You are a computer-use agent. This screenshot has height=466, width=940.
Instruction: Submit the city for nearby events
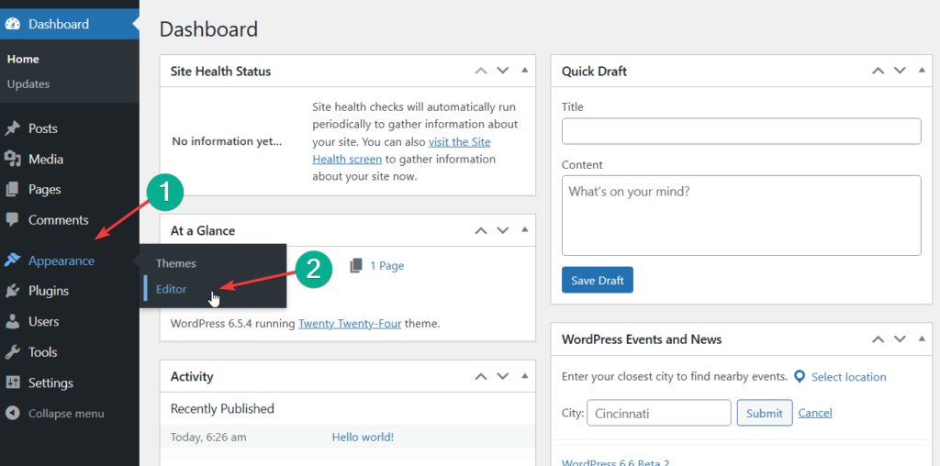tap(764, 413)
